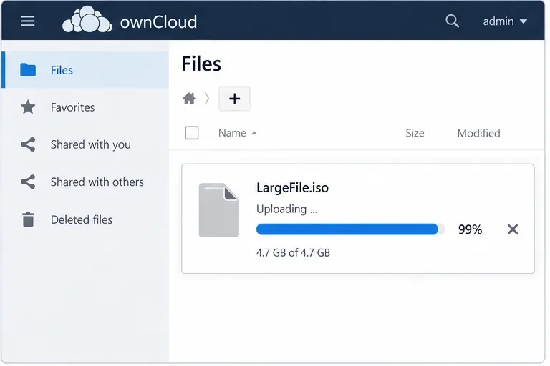This screenshot has height=366, width=550.
Task: Click the 99% progress value
Action: pyautogui.click(x=470, y=229)
